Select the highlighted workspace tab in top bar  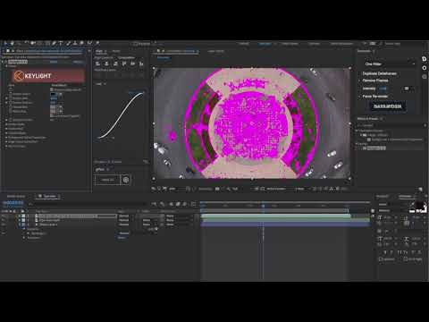click(x=265, y=44)
